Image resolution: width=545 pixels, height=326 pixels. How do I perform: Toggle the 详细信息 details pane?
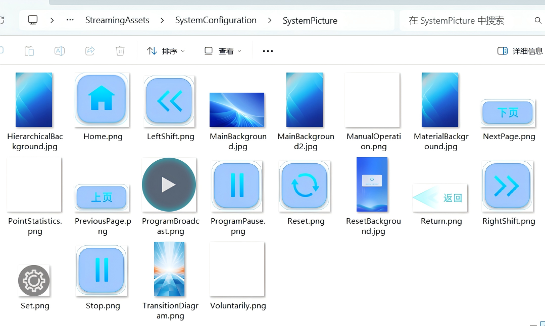[x=520, y=51]
